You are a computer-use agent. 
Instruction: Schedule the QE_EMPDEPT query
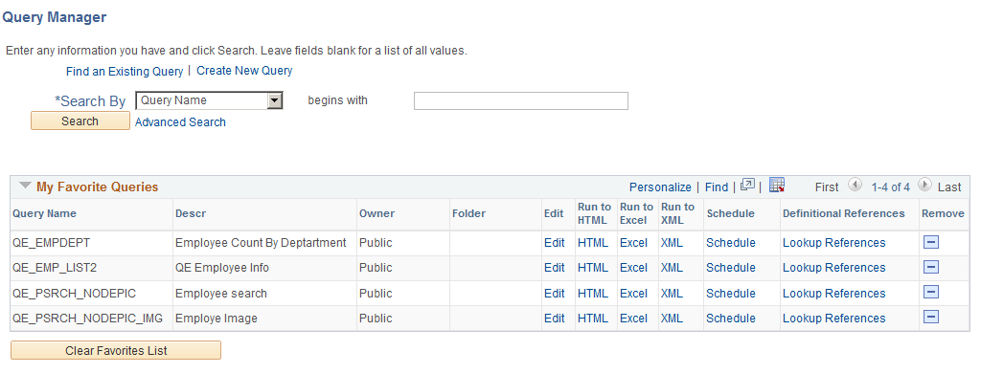731,243
